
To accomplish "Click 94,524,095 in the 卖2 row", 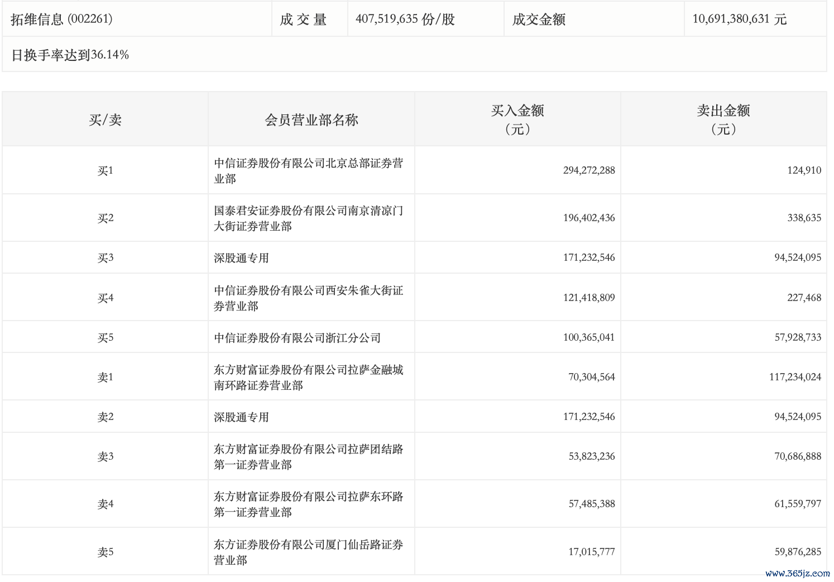I will click(x=798, y=417).
